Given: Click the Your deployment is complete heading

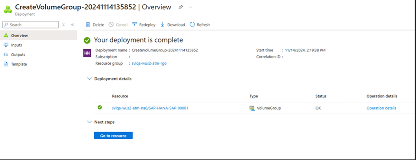Looking at the screenshot, I should click(139, 40).
